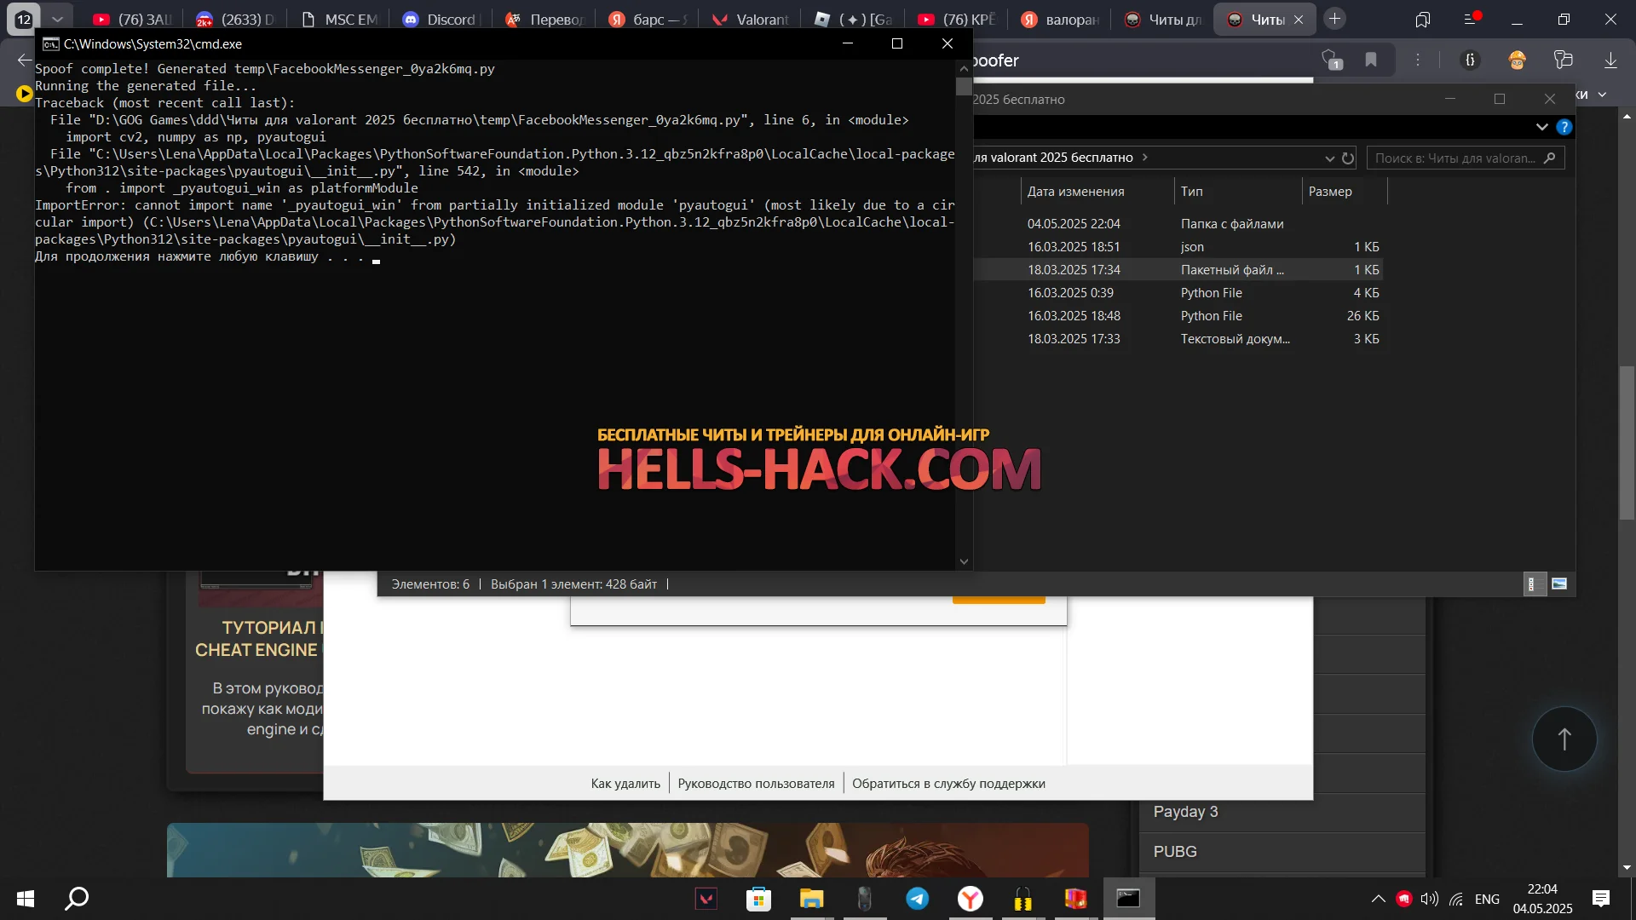Select the Папка с файлами row
1636x920 pixels.
pos(1178,224)
